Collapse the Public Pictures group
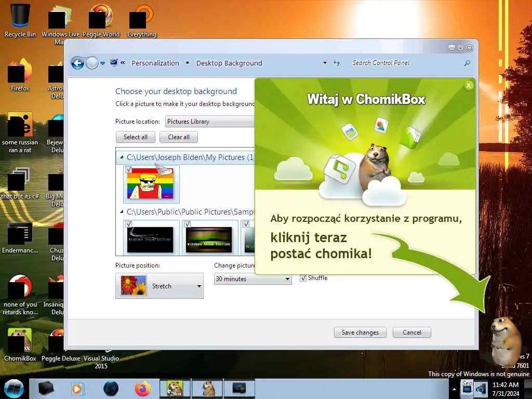The width and height of the screenshot is (532, 399). coord(122,212)
